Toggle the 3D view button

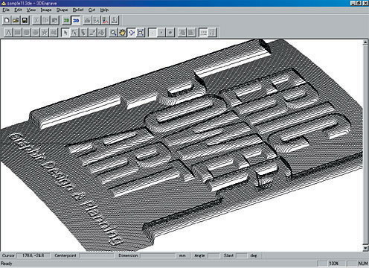pos(76,20)
